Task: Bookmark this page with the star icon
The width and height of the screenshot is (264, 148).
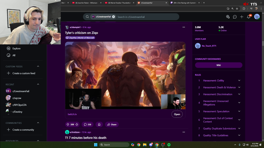Action: 237,9
